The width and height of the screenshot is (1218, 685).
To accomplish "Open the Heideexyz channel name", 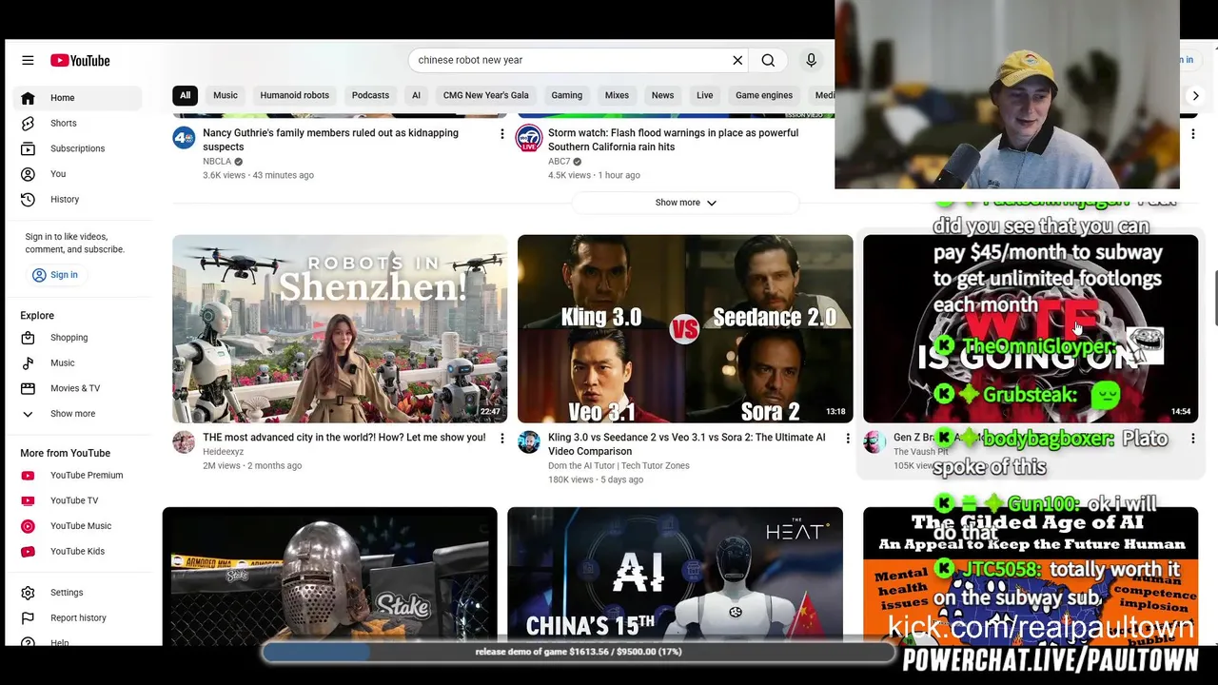I will (x=223, y=452).
